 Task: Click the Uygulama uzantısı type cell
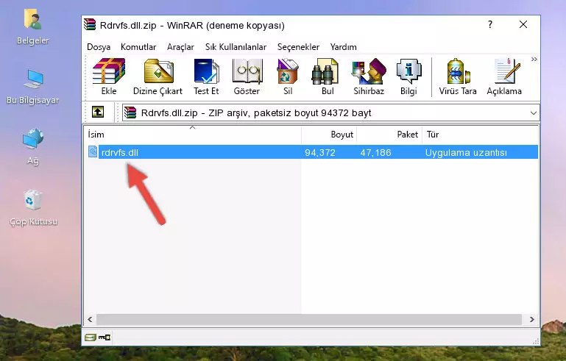466,152
